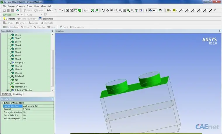Screen dimensions: 222x134
Task: Open the Blend dropdown arrow
Action: (31, 27)
